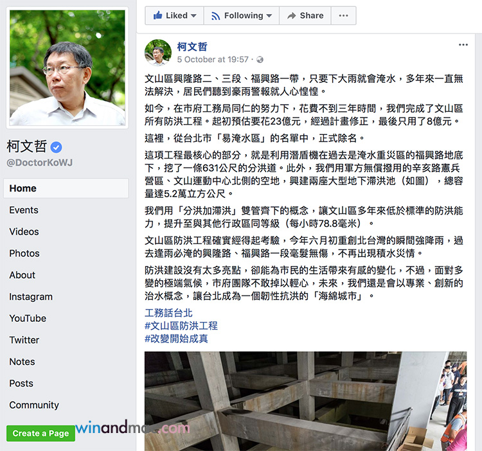Click the thumbs-up Liked icon
This screenshot has height=451, width=482.
pyautogui.click(x=157, y=15)
